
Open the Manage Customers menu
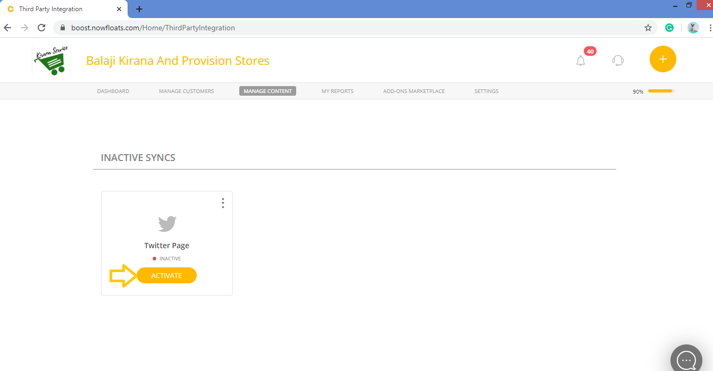186,91
